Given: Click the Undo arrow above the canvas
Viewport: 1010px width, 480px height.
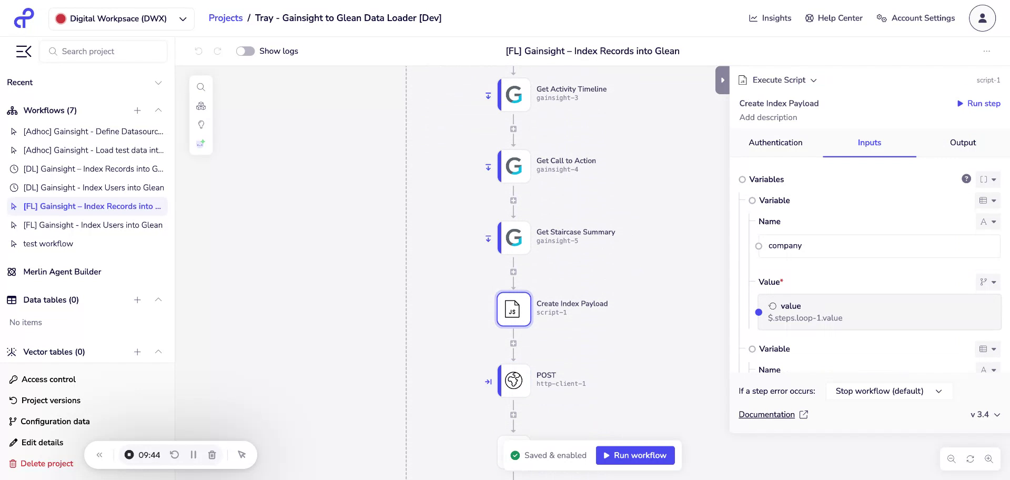Looking at the screenshot, I should click(198, 51).
